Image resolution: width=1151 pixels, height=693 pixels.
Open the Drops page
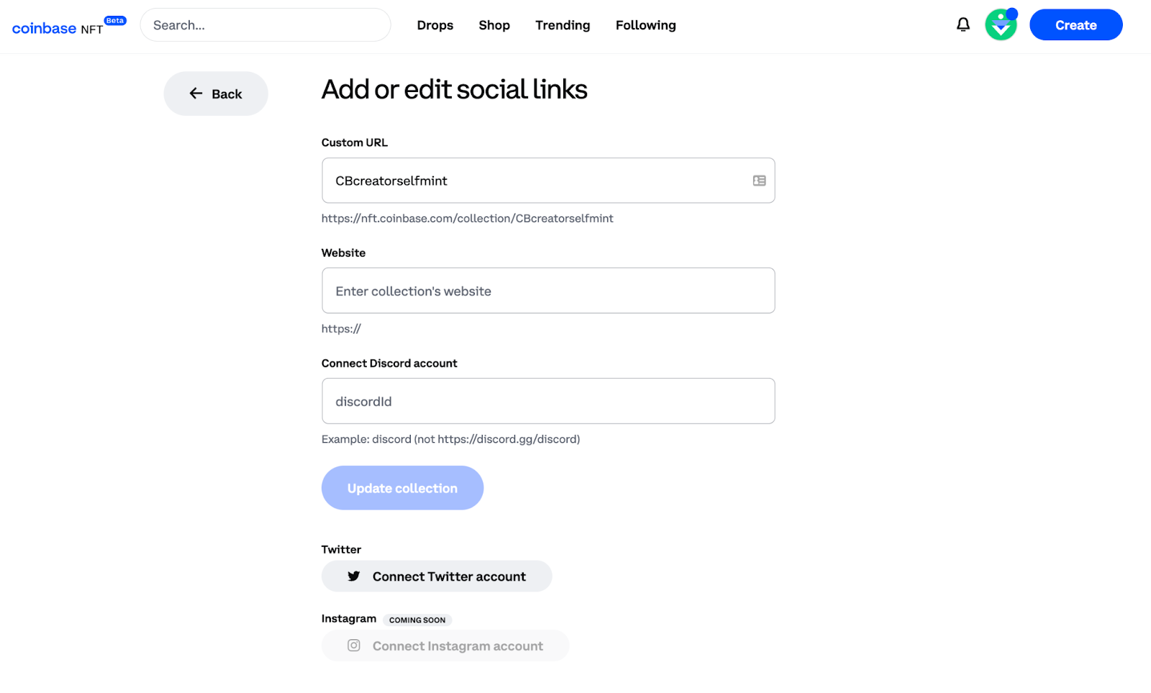435,25
